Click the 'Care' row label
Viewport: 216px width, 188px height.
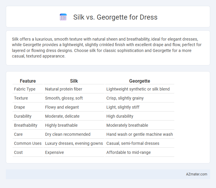pyautogui.click(x=18, y=134)
